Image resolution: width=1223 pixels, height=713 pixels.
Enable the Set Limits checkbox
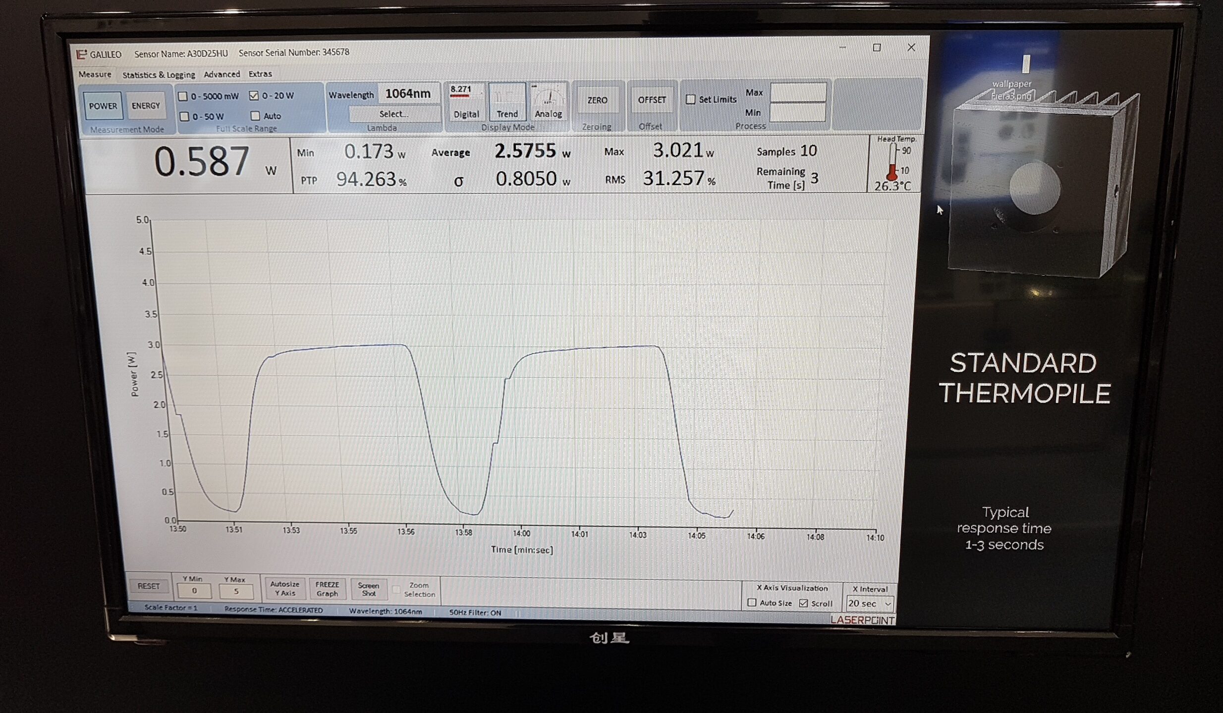690,100
